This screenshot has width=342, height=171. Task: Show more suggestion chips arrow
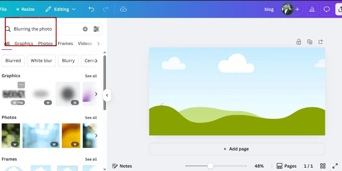(96, 61)
